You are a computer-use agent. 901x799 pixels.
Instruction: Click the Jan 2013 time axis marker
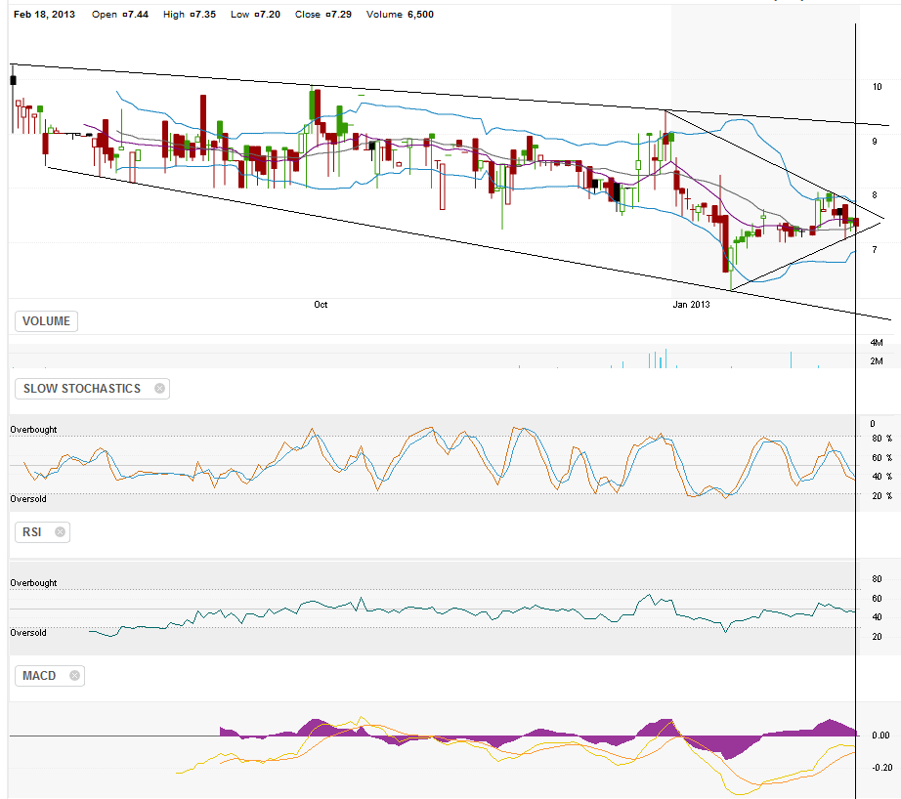pos(692,305)
